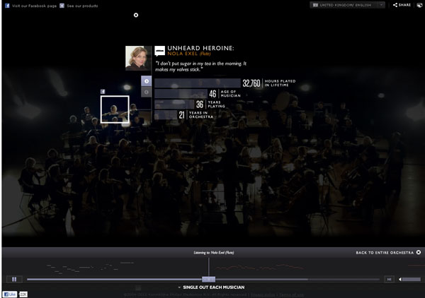Click the seek handle on the playback timeline
This screenshot has width=425, height=298.
(208, 279)
